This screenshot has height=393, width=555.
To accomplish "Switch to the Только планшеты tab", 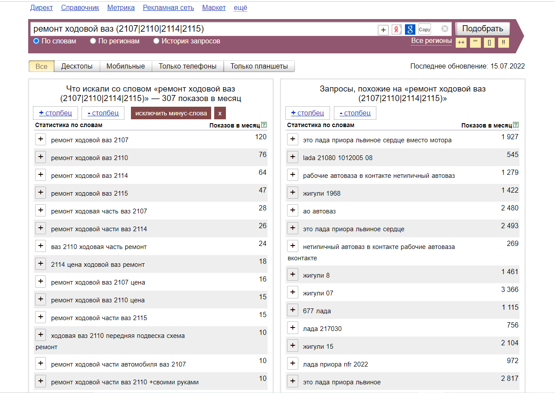I will tap(259, 66).
